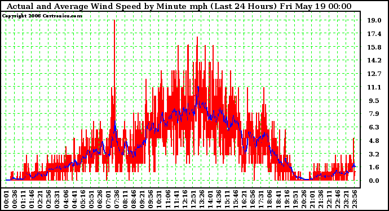Select the 4.8 y-axis label
Image resolution: width=389 pixels, height=211 pixels.
(x=374, y=141)
